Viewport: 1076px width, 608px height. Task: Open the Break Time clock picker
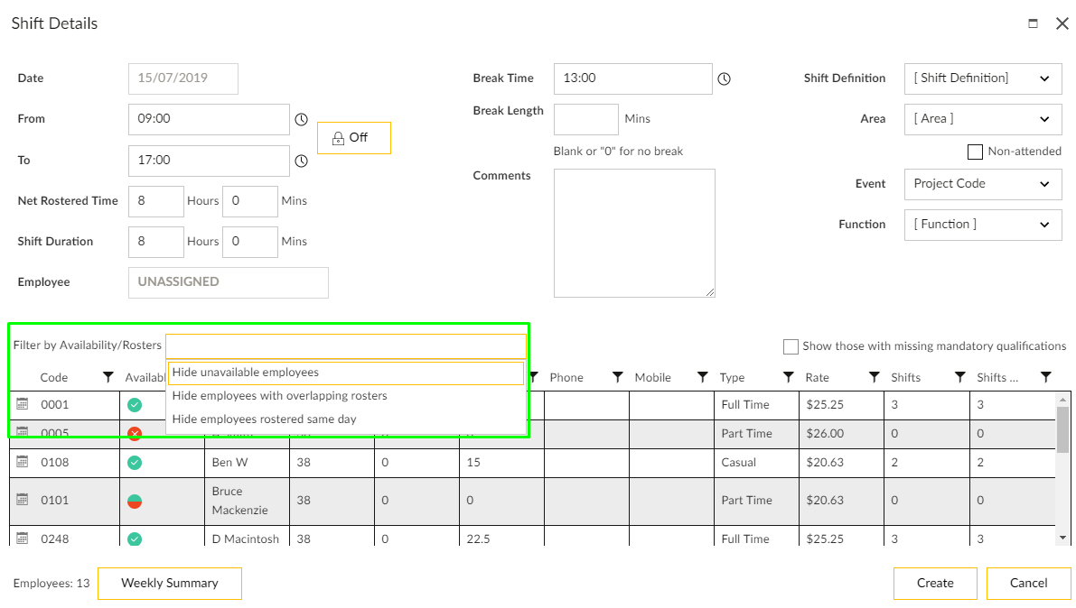coord(724,79)
